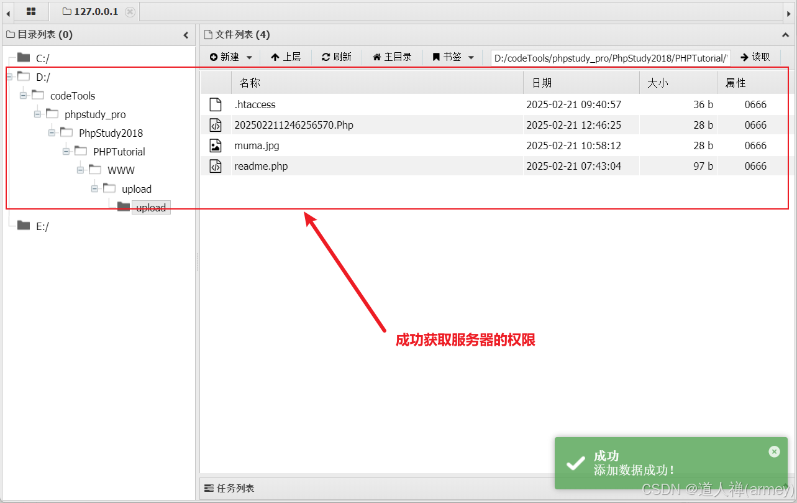This screenshot has width=797, height=503.
Task: Go to 主目录 home directory
Action: point(392,57)
